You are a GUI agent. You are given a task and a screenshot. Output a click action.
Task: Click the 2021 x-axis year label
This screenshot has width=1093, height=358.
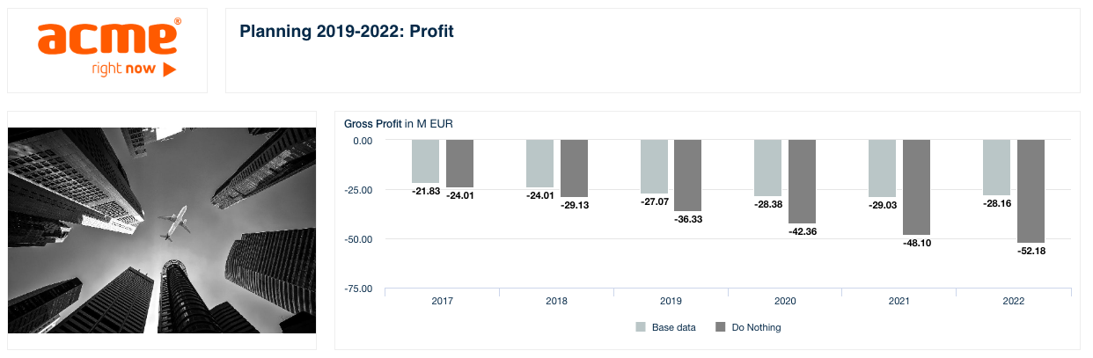(899, 302)
